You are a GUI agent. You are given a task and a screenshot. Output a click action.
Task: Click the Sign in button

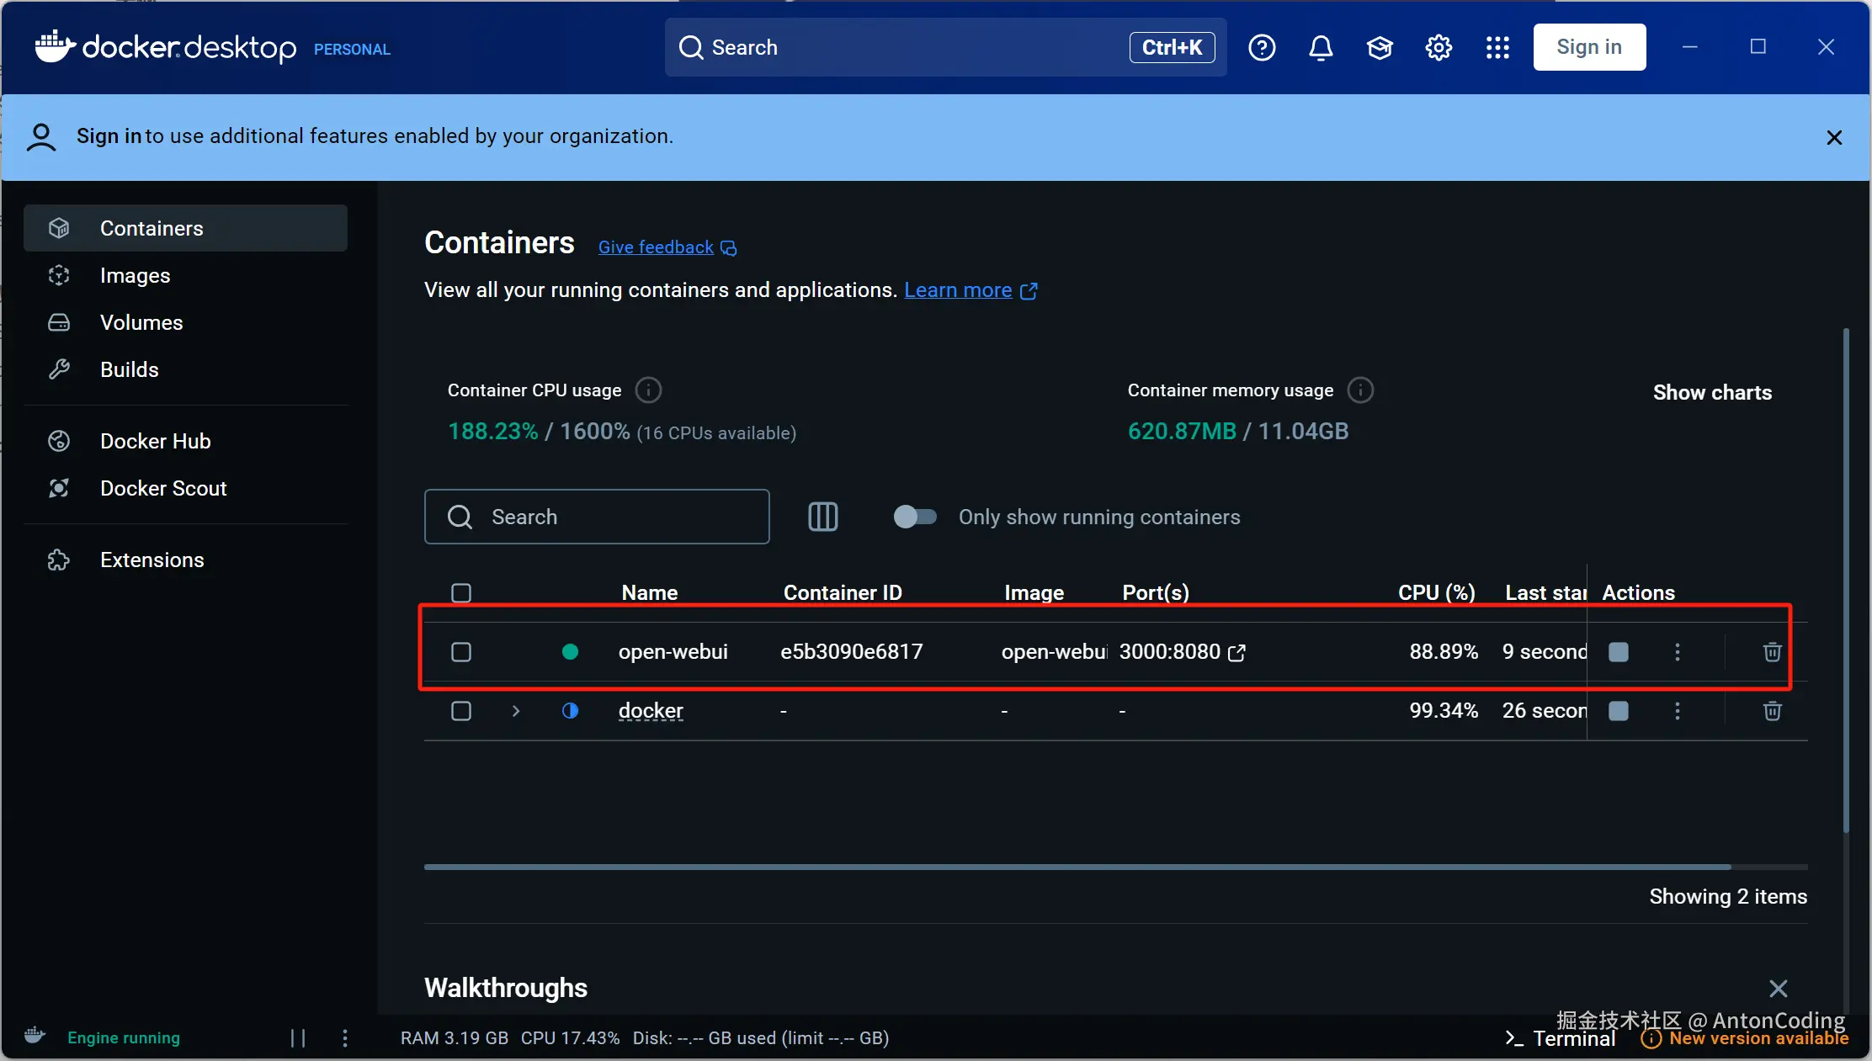pos(1588,48)
